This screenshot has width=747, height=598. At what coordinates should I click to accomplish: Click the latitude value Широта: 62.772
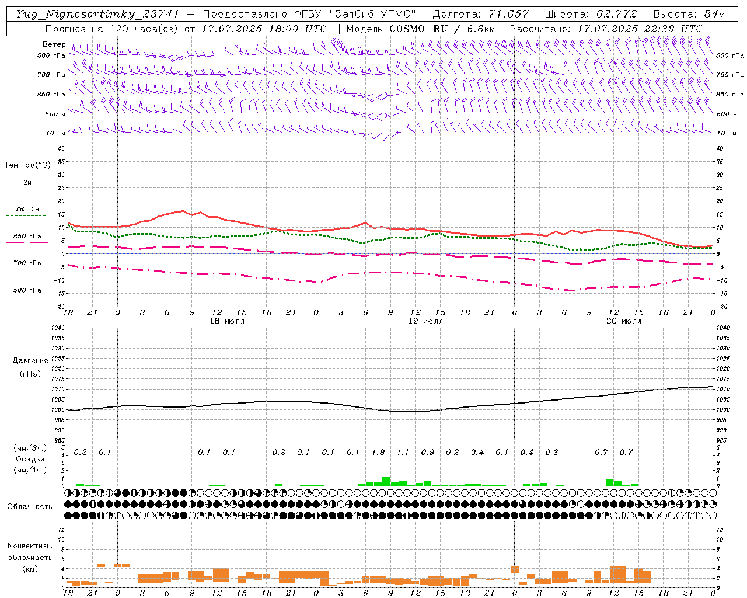[x=592, y=14]
